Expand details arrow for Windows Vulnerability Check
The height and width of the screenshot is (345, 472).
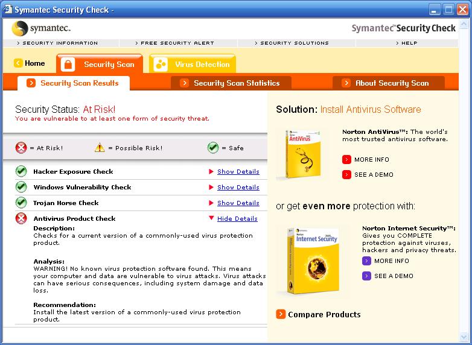click(x=211, y=187)
